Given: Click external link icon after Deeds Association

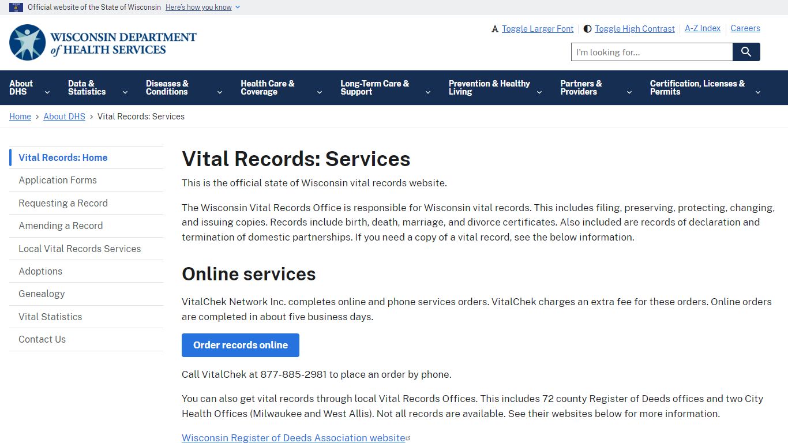Looking at the screenshot, I should click(408, 438).
